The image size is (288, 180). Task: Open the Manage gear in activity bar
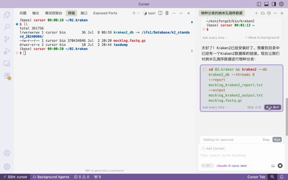(7, 167)
